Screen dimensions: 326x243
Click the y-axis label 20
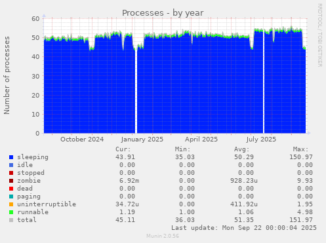pos(35,95)
